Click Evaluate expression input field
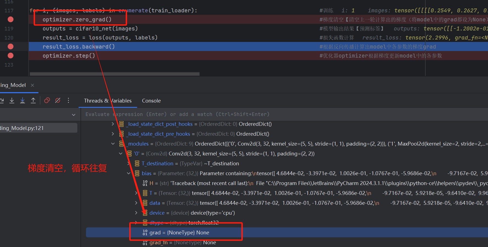 (284, 114)
